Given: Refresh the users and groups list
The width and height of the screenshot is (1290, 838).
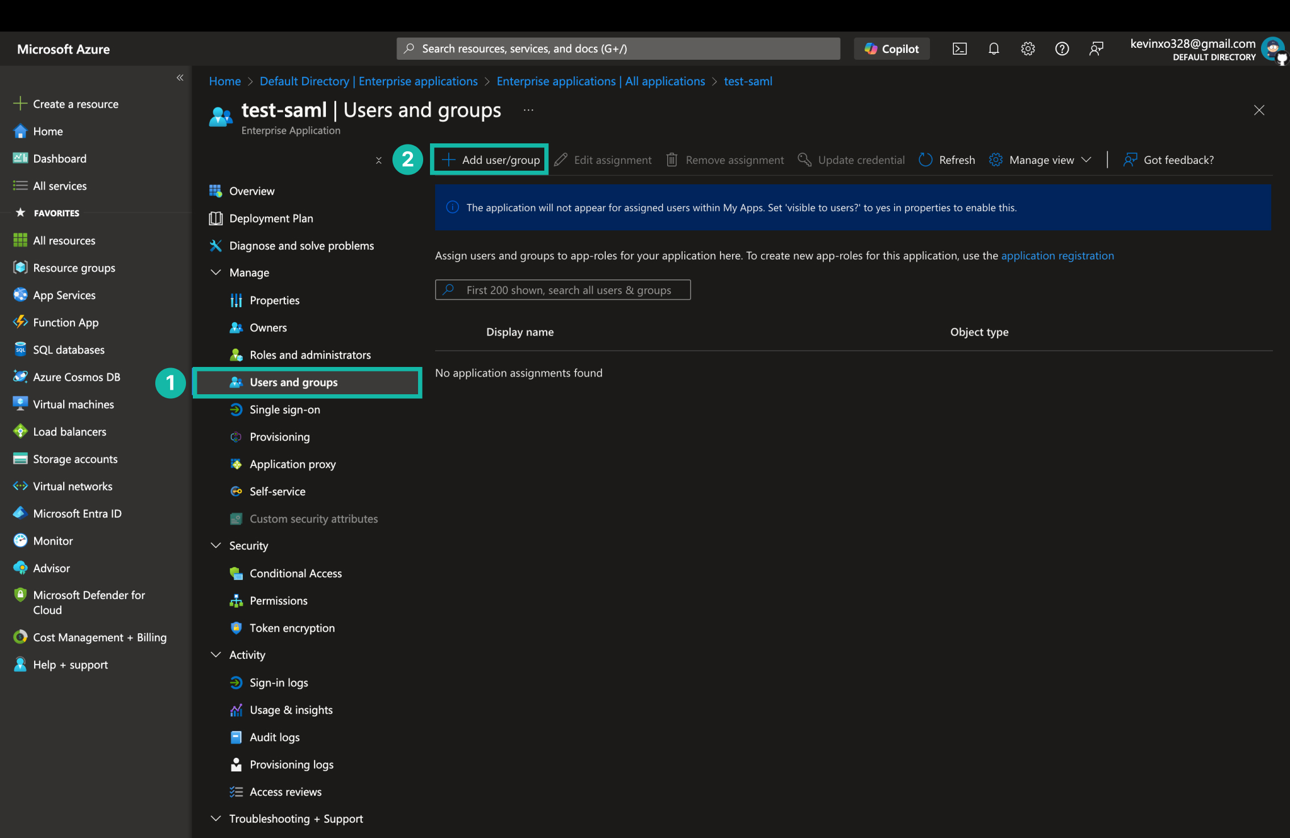Looking at the screenshot, I should pyautogui.click(x=946, y=160).
